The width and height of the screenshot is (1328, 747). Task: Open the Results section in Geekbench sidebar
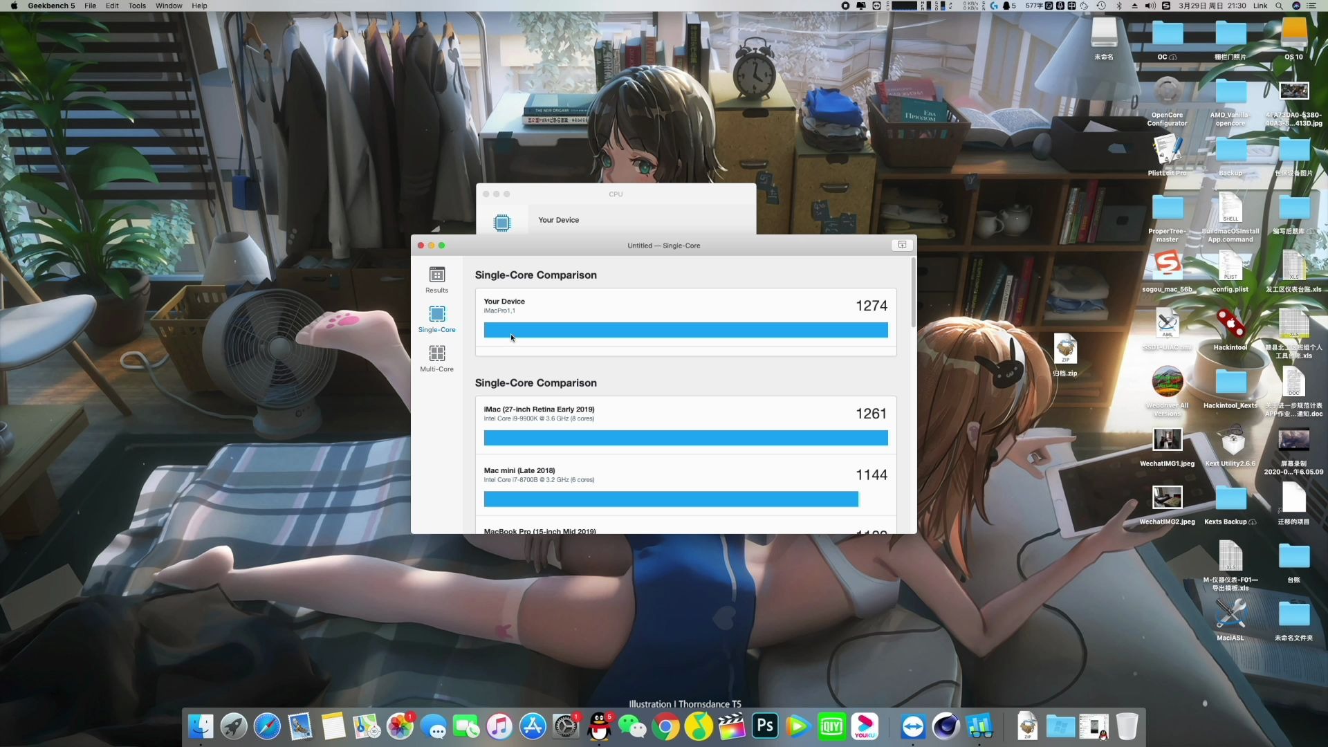[436, 280]
